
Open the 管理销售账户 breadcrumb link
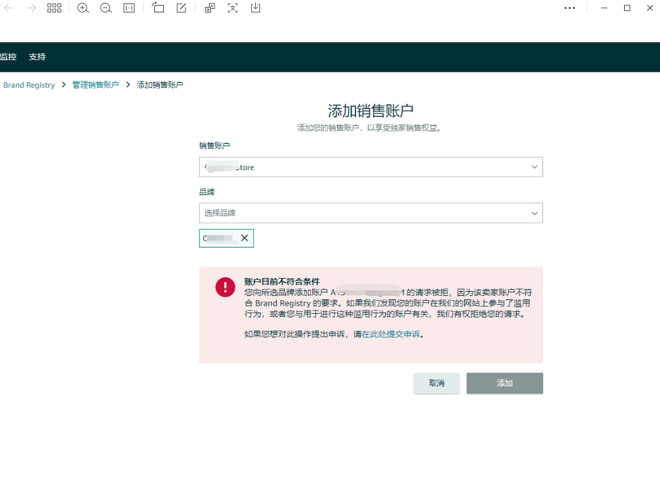tap(95, 85)
